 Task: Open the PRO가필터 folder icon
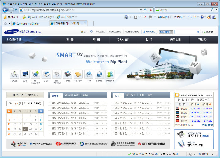pyautogui.click(x=78, y=74)
